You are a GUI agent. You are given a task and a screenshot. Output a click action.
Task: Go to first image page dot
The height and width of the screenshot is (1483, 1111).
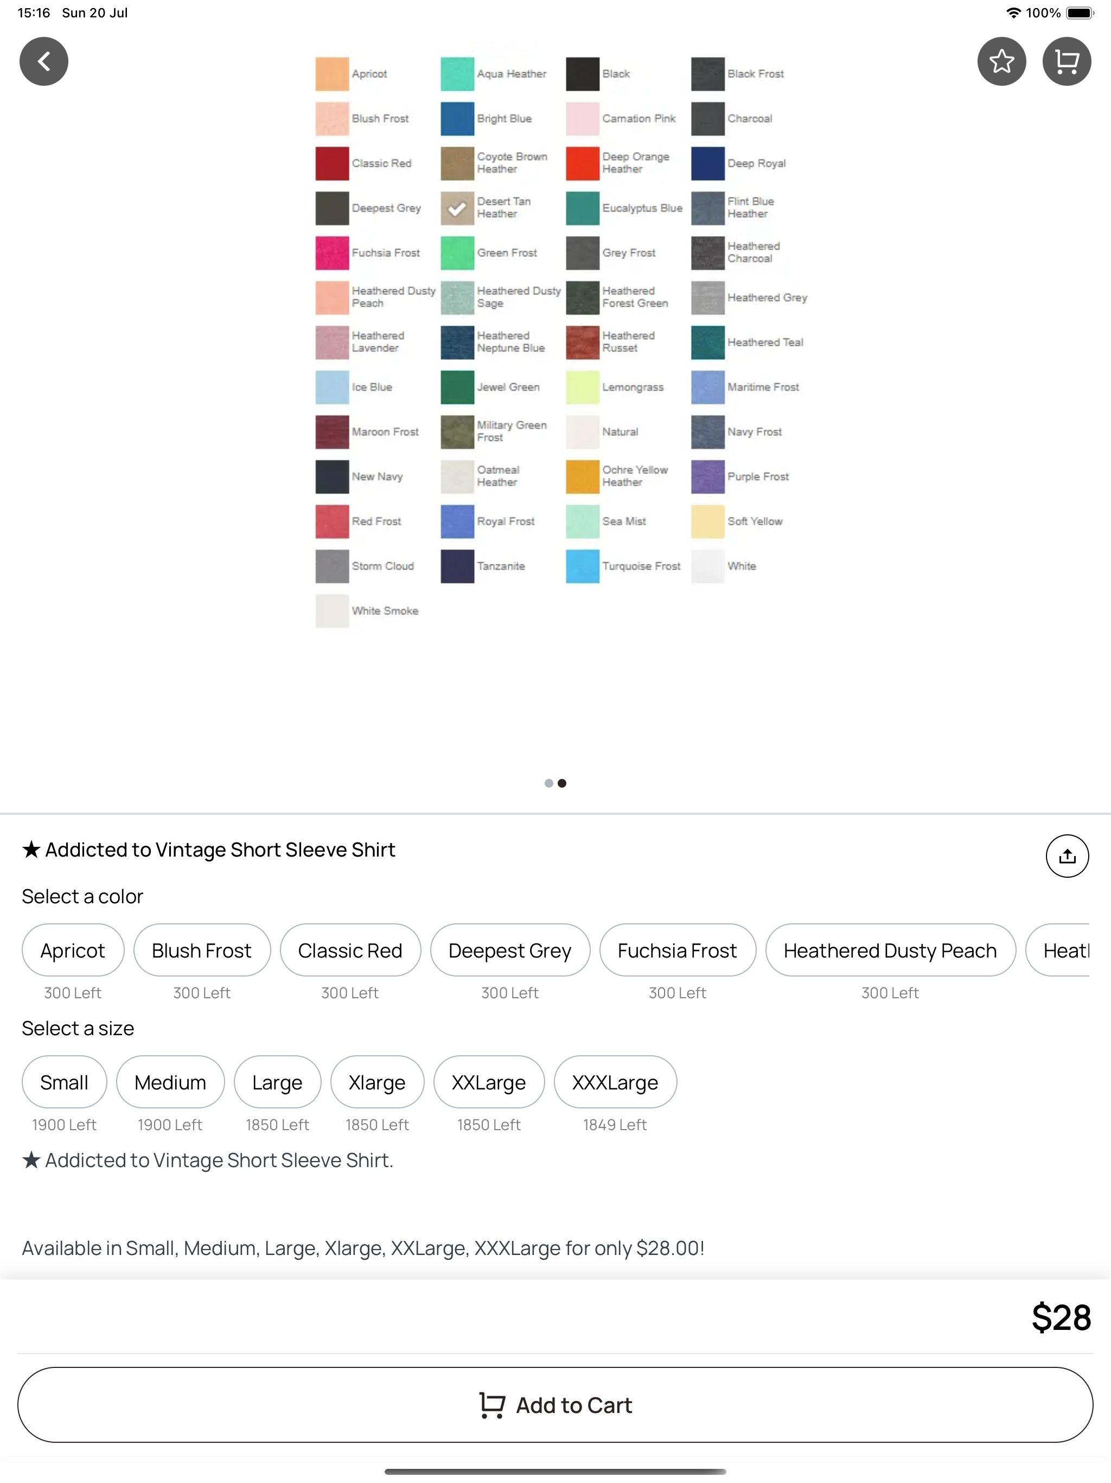[x=549, y=783]
